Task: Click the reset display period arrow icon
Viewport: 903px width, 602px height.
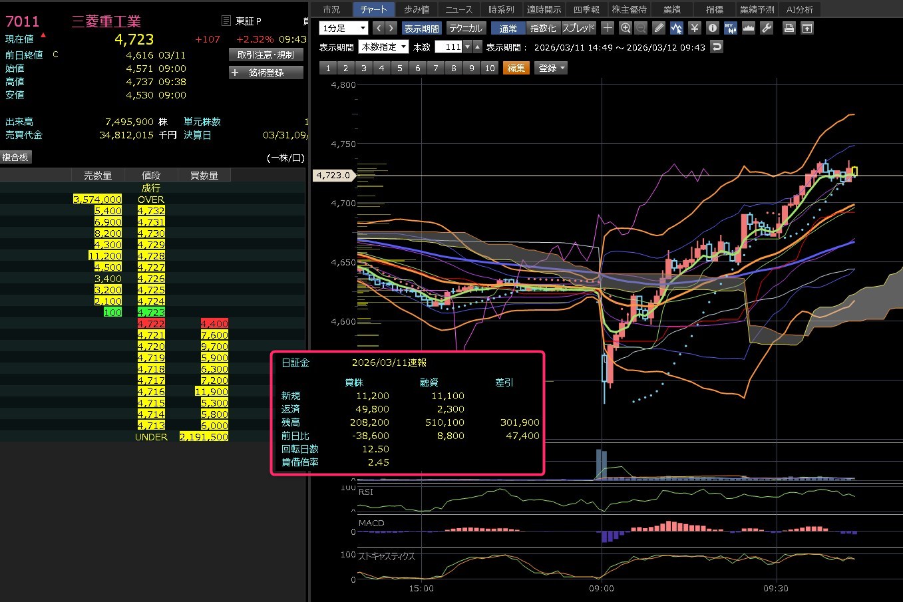Action: coord(716,47)
